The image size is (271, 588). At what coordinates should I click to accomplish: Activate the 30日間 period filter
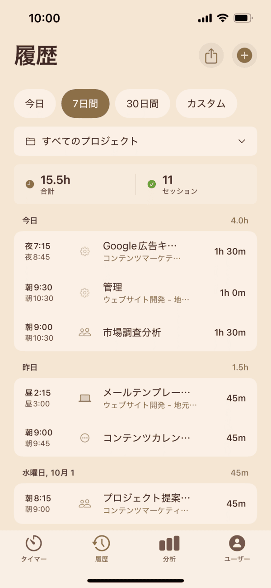tap(143, 104)
